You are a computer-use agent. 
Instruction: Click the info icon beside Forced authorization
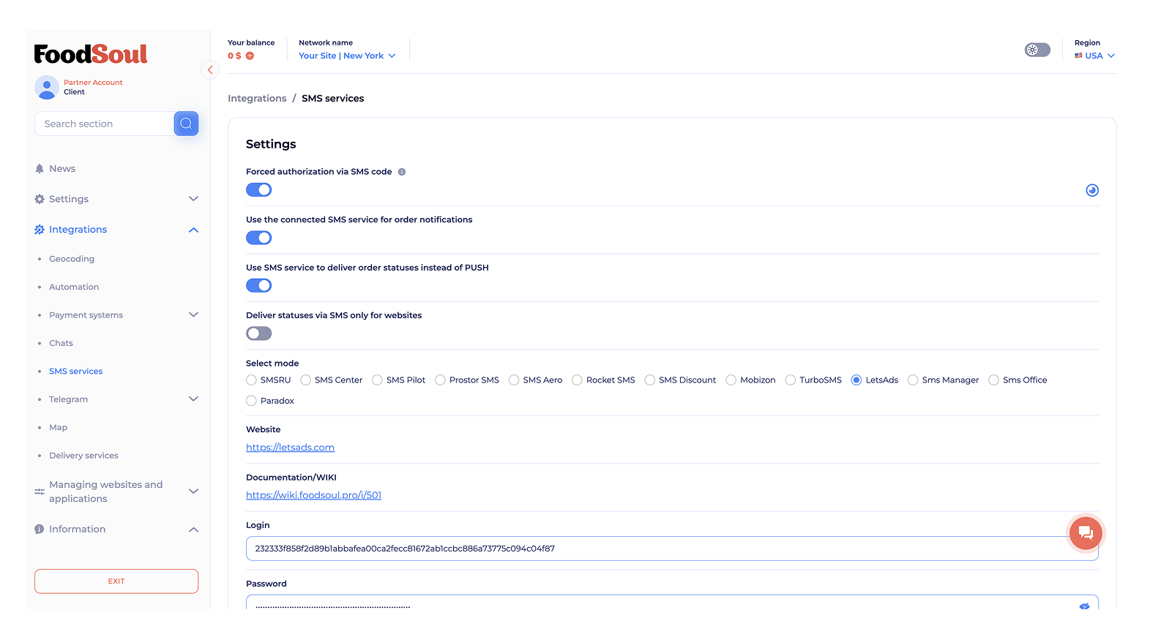402,172
